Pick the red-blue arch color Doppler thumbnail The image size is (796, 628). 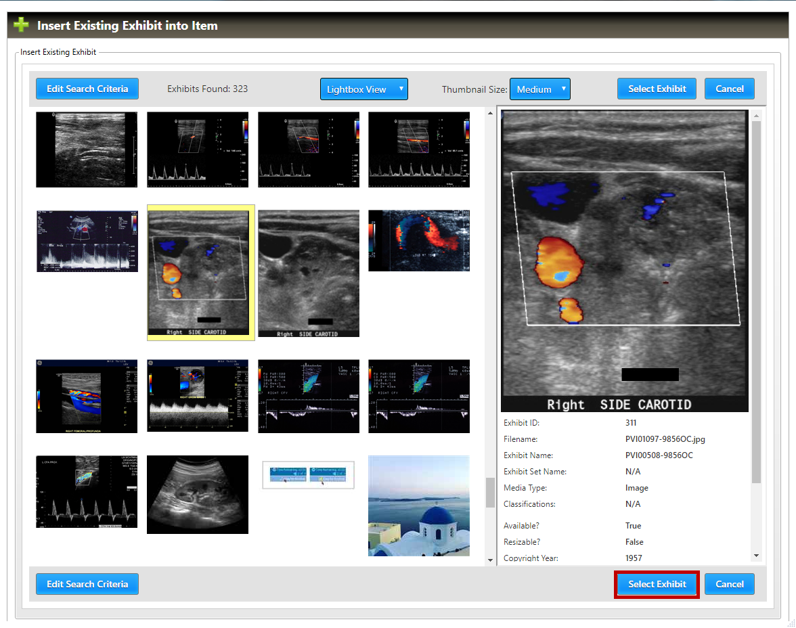click(418, 240)
